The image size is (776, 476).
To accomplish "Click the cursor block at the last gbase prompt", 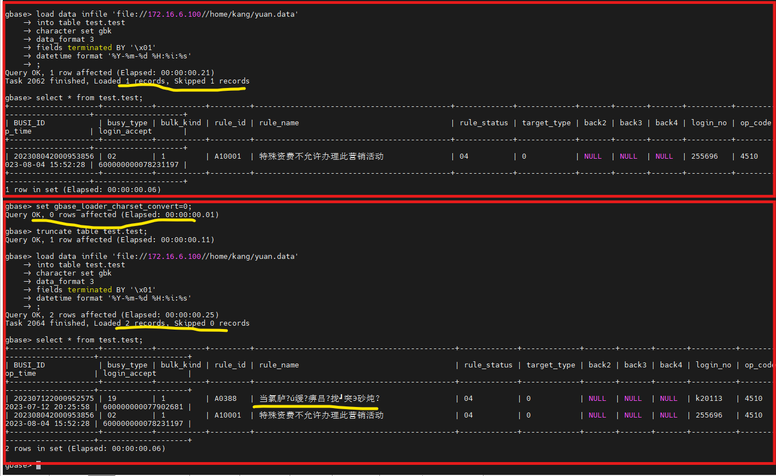I will pyautogui.click(x=38, y=465).
